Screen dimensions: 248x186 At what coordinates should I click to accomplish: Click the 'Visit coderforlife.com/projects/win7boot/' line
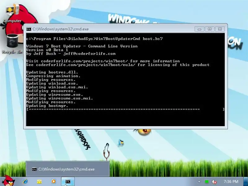pyautogui.click(x=103, y=61)
